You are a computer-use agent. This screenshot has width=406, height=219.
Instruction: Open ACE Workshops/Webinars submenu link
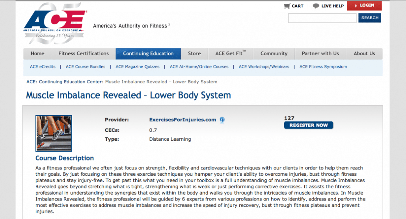[x=264, y=66]
